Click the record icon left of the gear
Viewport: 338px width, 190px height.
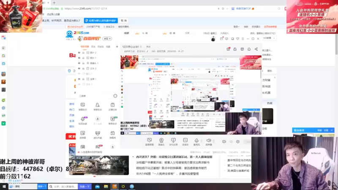click(x=224, y=141)
